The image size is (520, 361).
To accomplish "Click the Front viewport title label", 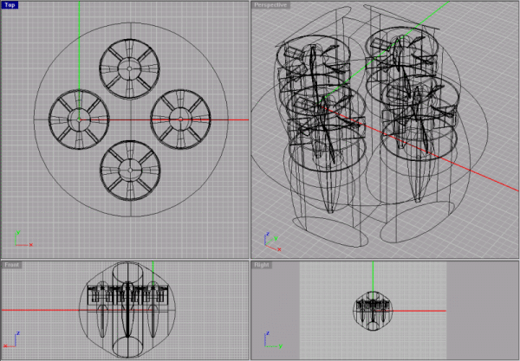I will pyautogui.click(x=12, y=264).
